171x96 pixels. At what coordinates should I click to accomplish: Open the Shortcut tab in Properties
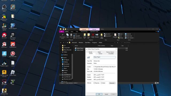click(x=100, y=54)
